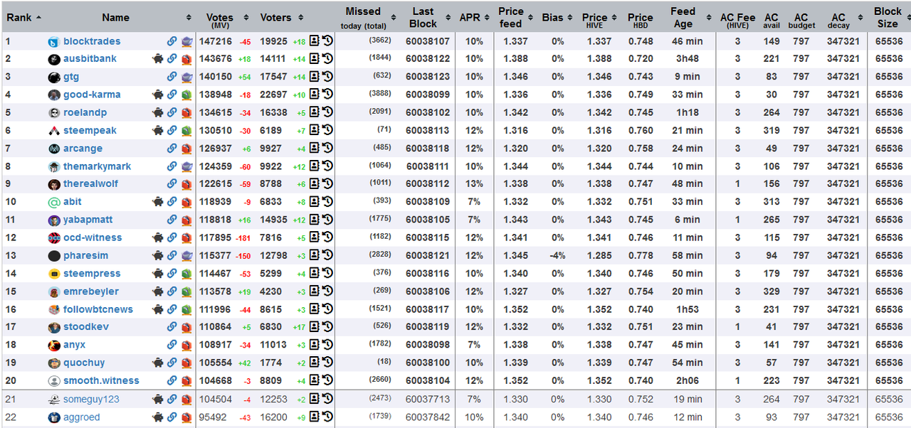The height and width of the screenshot is (428, 911).
Task: Open the good-karma witness link
Action: tap(92, 95)
